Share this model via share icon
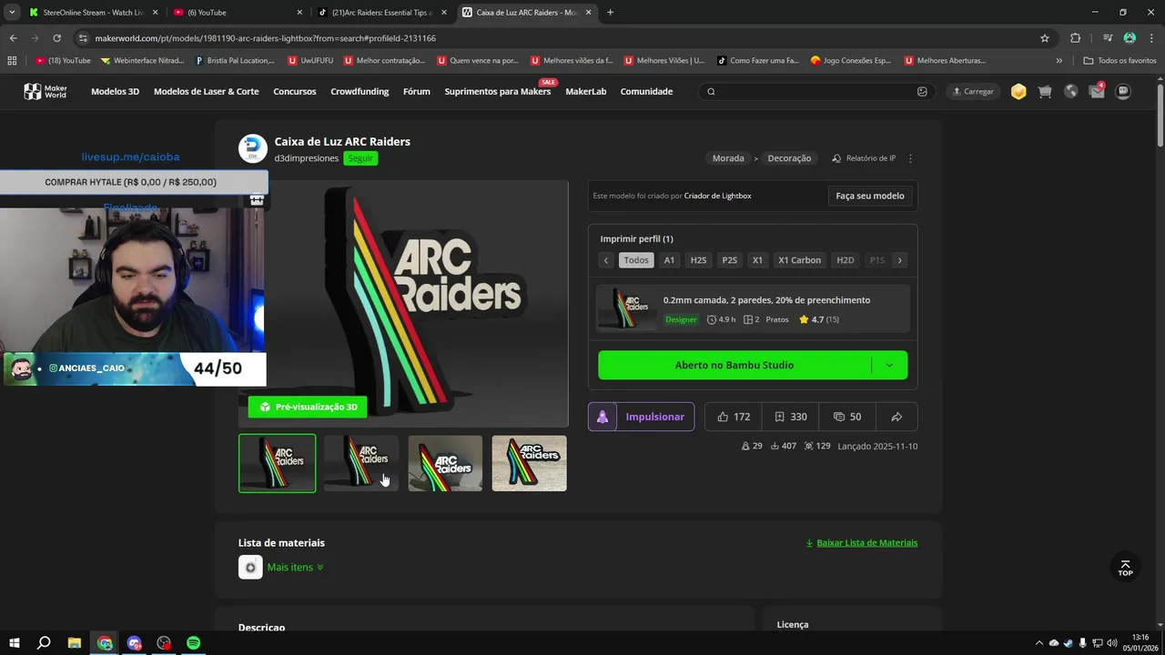The image size is (1165, 655). 897,417
